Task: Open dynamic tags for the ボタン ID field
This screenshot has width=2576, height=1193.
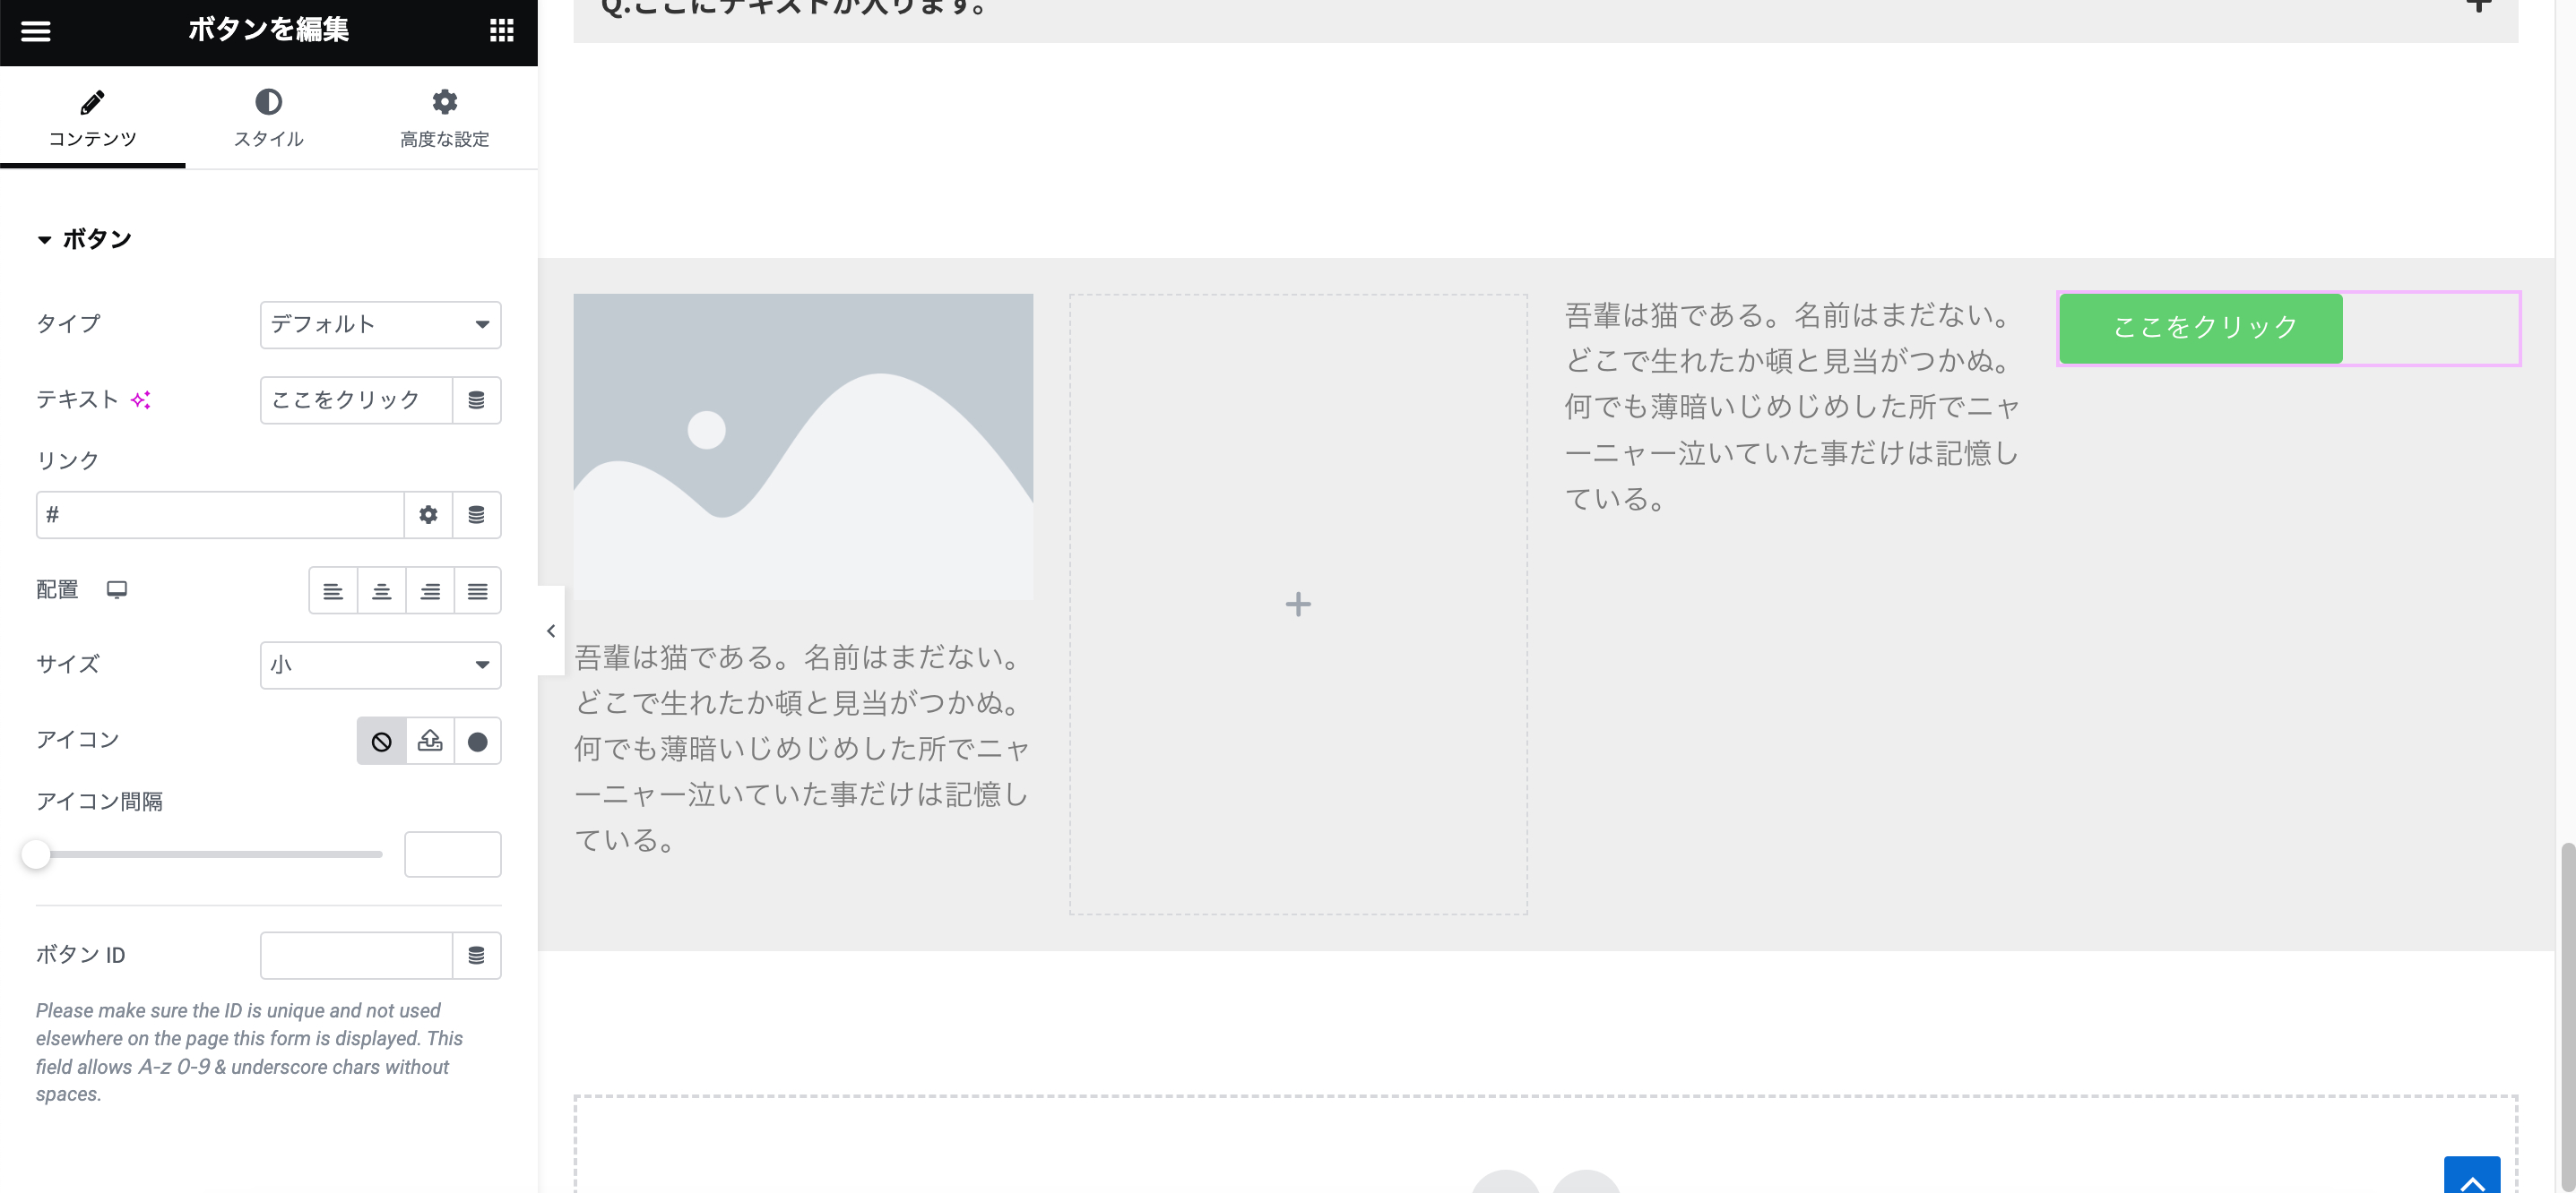Action: 477,955
